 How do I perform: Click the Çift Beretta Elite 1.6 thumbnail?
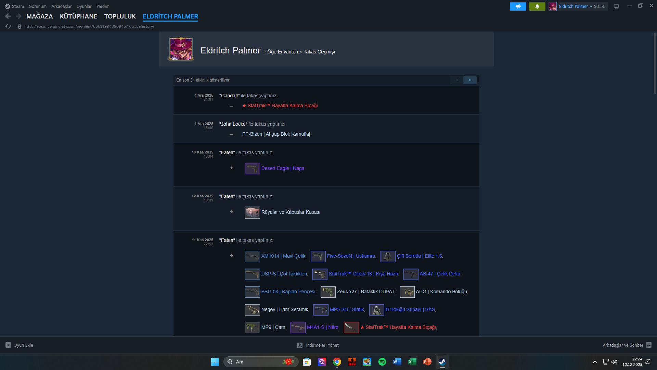click(x=388, y=256)
